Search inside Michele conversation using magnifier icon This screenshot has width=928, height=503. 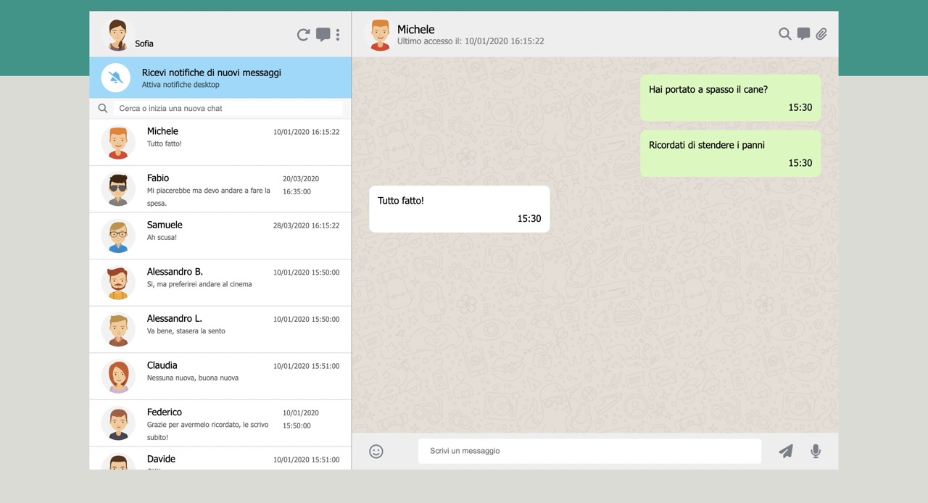coord(784,34)
